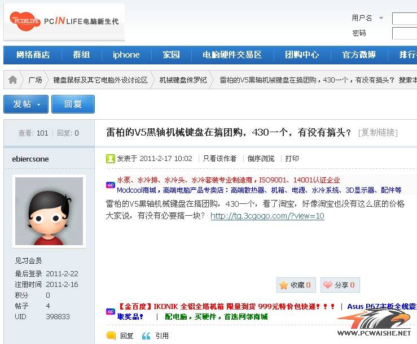This screenshot has height=344, width=417.
Task: Open the Modcool商城 ad link
Action: point(259,190)
